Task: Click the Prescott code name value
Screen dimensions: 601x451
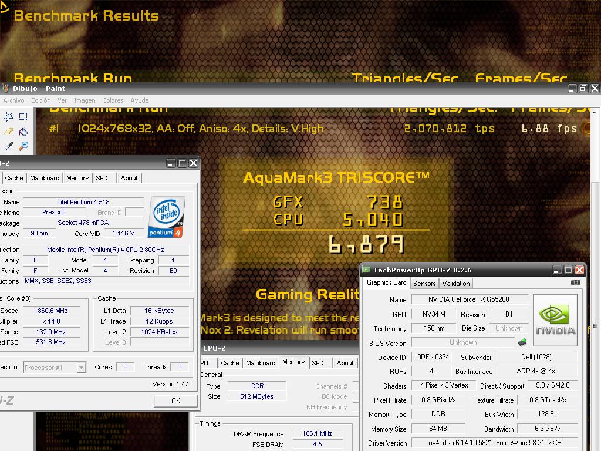Action: [54, 212]
